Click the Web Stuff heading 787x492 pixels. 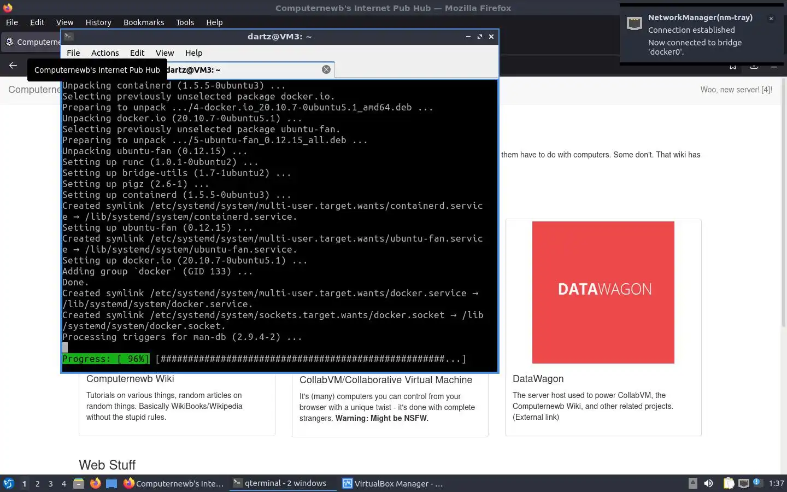pyautogui.click(x=107, y=465)
